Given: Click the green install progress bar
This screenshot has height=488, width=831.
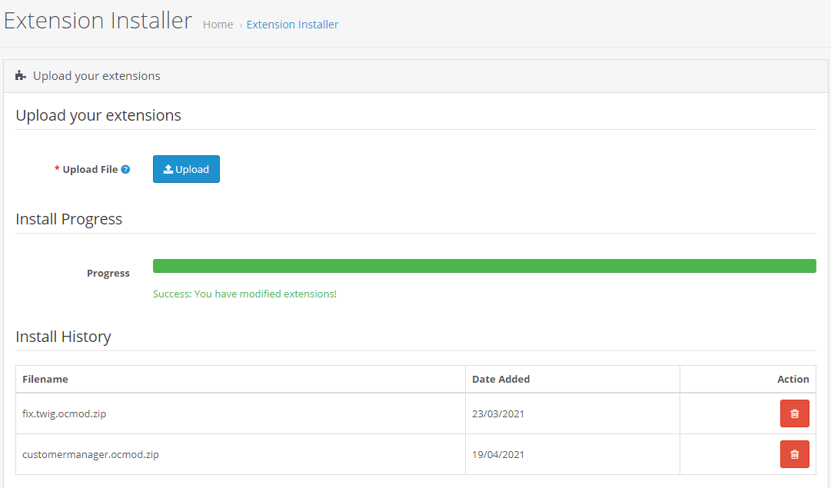Looking at the screenshot, I should click(x=484, y=266).
